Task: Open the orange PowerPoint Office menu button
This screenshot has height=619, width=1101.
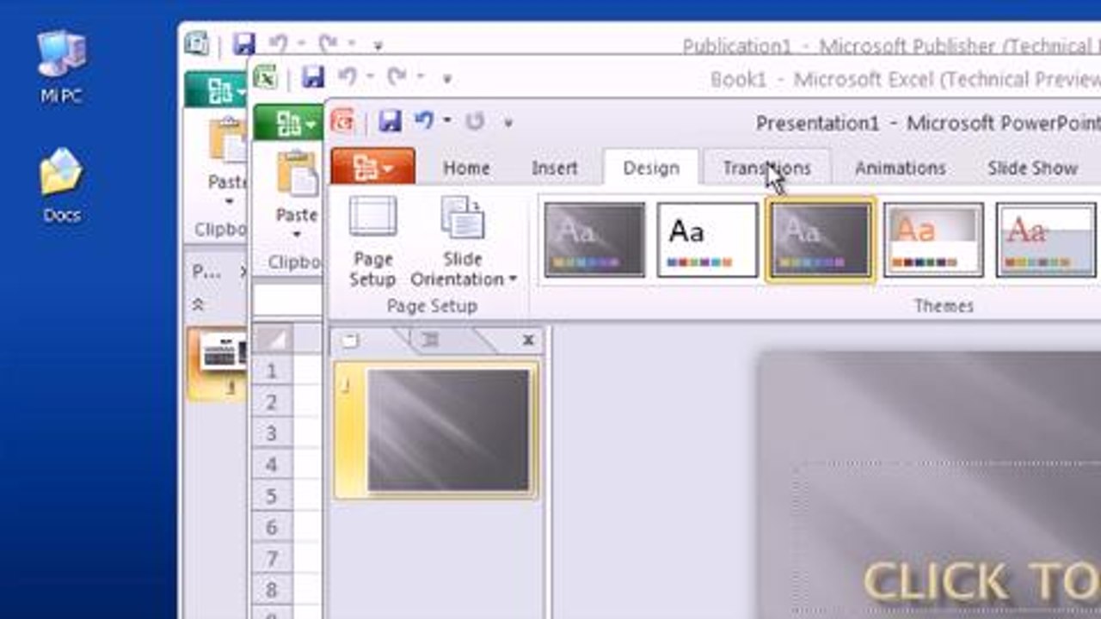Action: pos(373,168)
